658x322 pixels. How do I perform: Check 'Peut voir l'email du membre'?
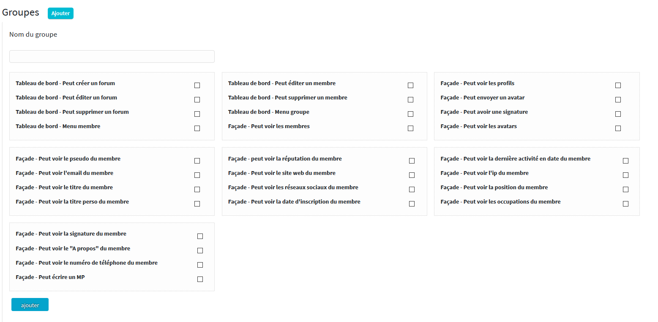tap(197, 175)
